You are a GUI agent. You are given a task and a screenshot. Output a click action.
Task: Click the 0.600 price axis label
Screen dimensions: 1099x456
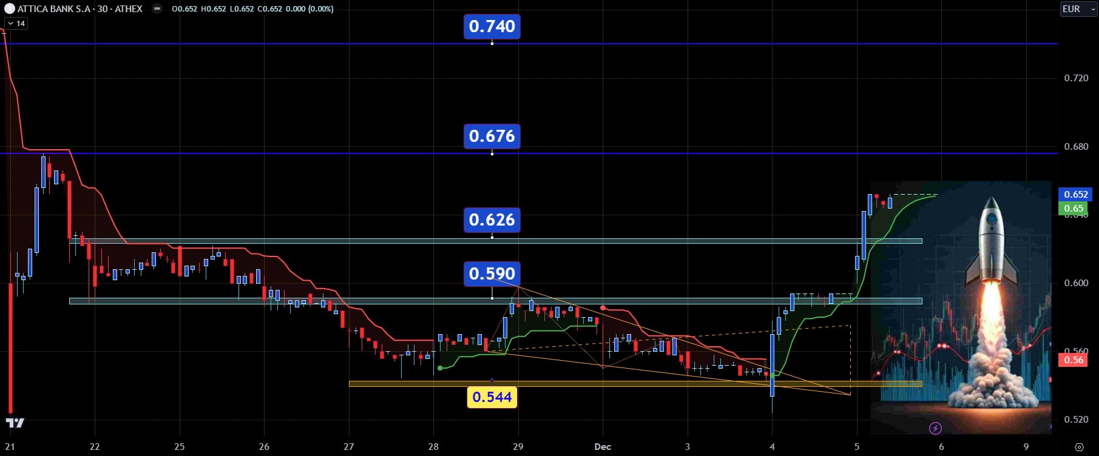point(1076,283)
